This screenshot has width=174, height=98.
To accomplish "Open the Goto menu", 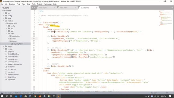I will pos(28,4).
